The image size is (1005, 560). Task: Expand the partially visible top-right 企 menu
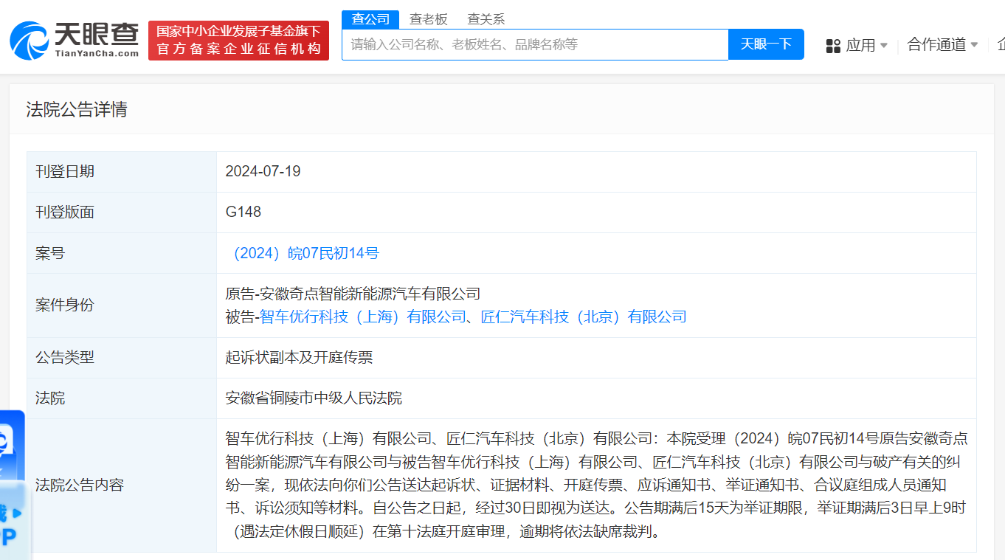1001,44
